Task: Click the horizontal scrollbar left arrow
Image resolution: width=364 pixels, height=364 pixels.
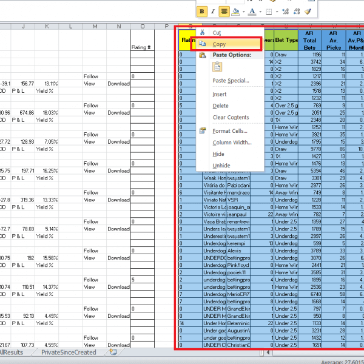Action: coord(268,352)
